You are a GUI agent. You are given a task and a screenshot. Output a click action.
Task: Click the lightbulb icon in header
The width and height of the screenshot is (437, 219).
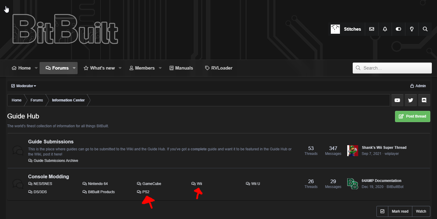[412, 29]
